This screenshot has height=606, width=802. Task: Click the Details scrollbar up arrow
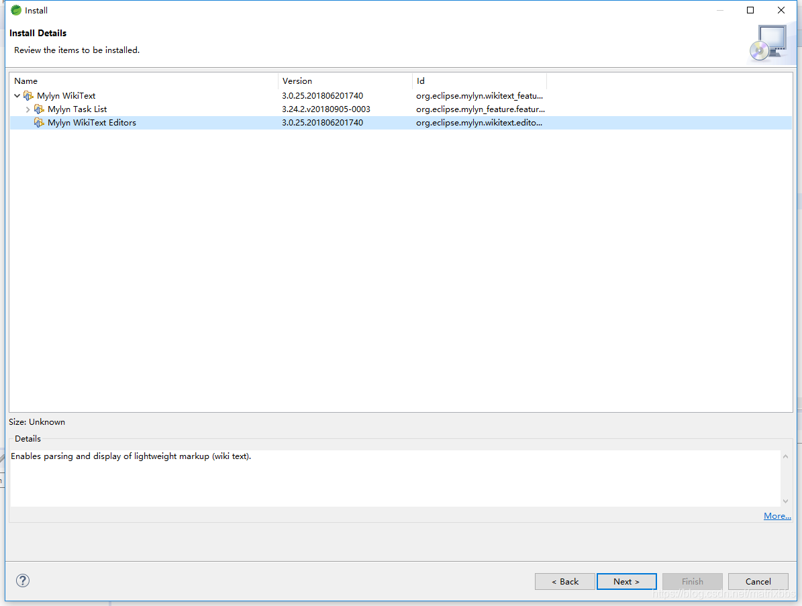(786, 456)
